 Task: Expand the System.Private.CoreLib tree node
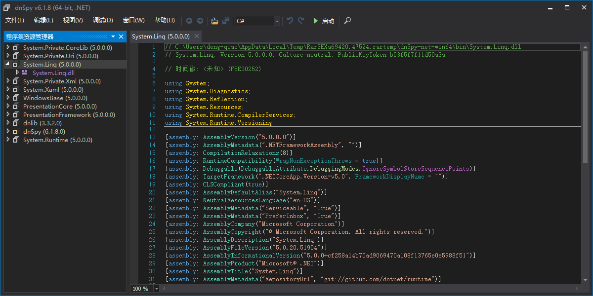[x=8, y=48]
